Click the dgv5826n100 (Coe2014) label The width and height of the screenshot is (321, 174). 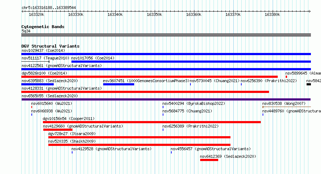[x=44, y=73]
